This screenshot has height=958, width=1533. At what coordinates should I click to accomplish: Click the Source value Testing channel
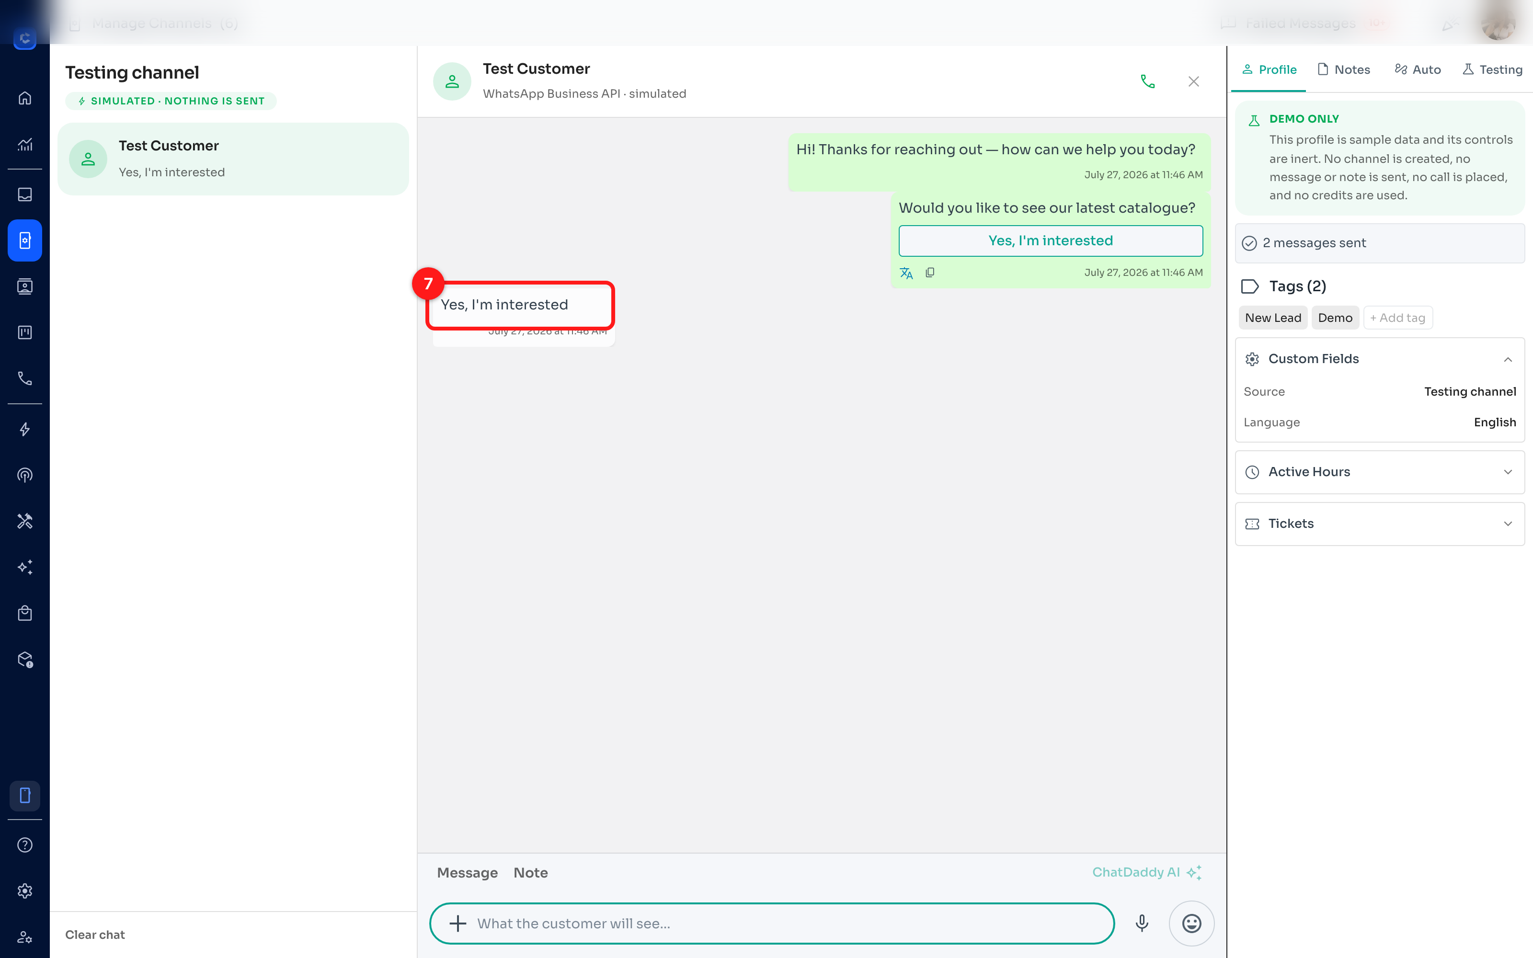point(1470,391)
